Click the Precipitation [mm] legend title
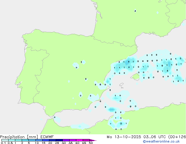 (18, 137)
